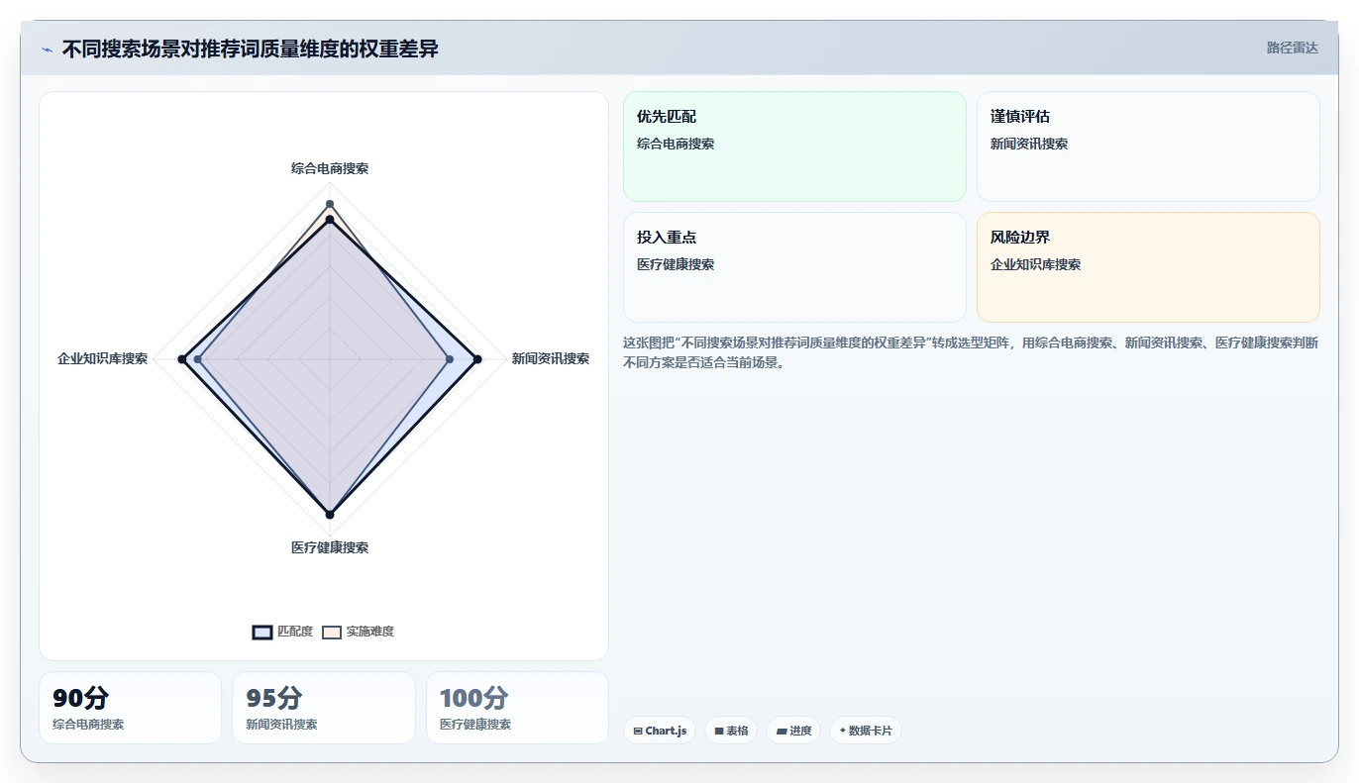
Task: Open the 谨慎评估 card
Action: point(1148,147)
